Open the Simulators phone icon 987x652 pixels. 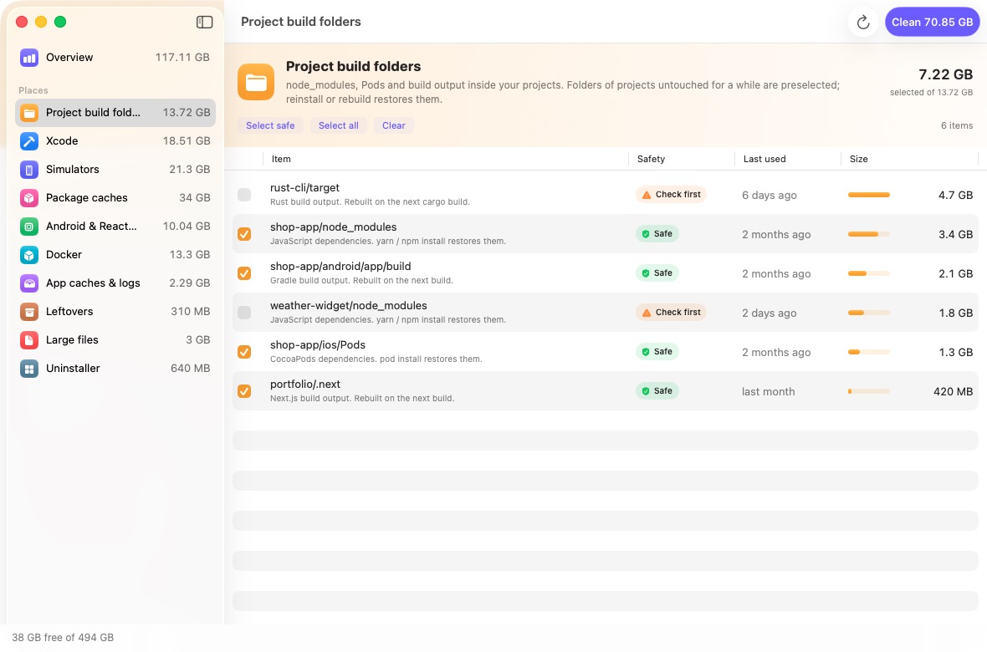click(x=29, y=170)
